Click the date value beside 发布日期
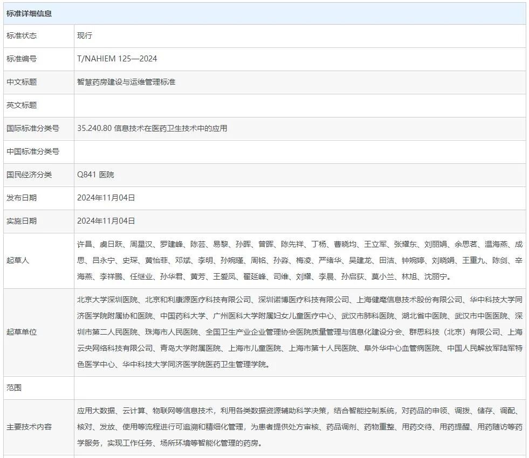The width and height of the screenshot is (529, 458). (106, 198)
